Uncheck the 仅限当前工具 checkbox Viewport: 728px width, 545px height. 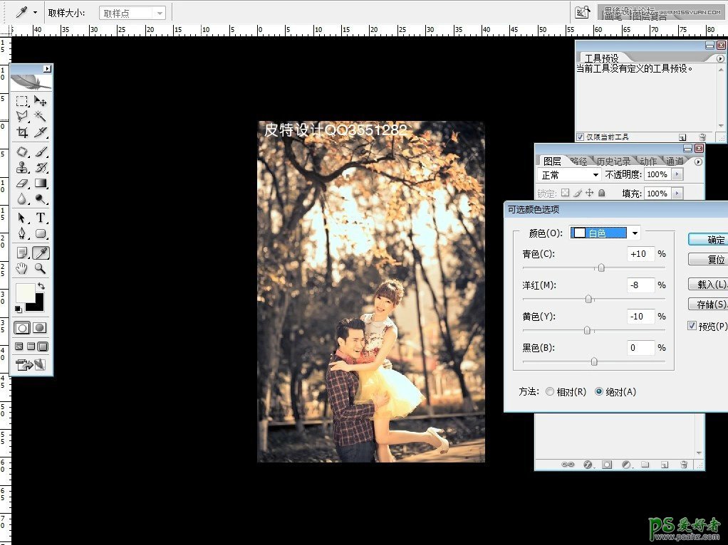click(x=580, y=137)
